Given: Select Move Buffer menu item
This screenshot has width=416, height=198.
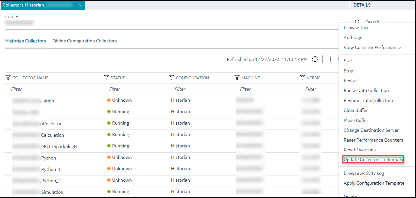Looking at the screenshot, I should pyautogui.click(x=356, y=120).
